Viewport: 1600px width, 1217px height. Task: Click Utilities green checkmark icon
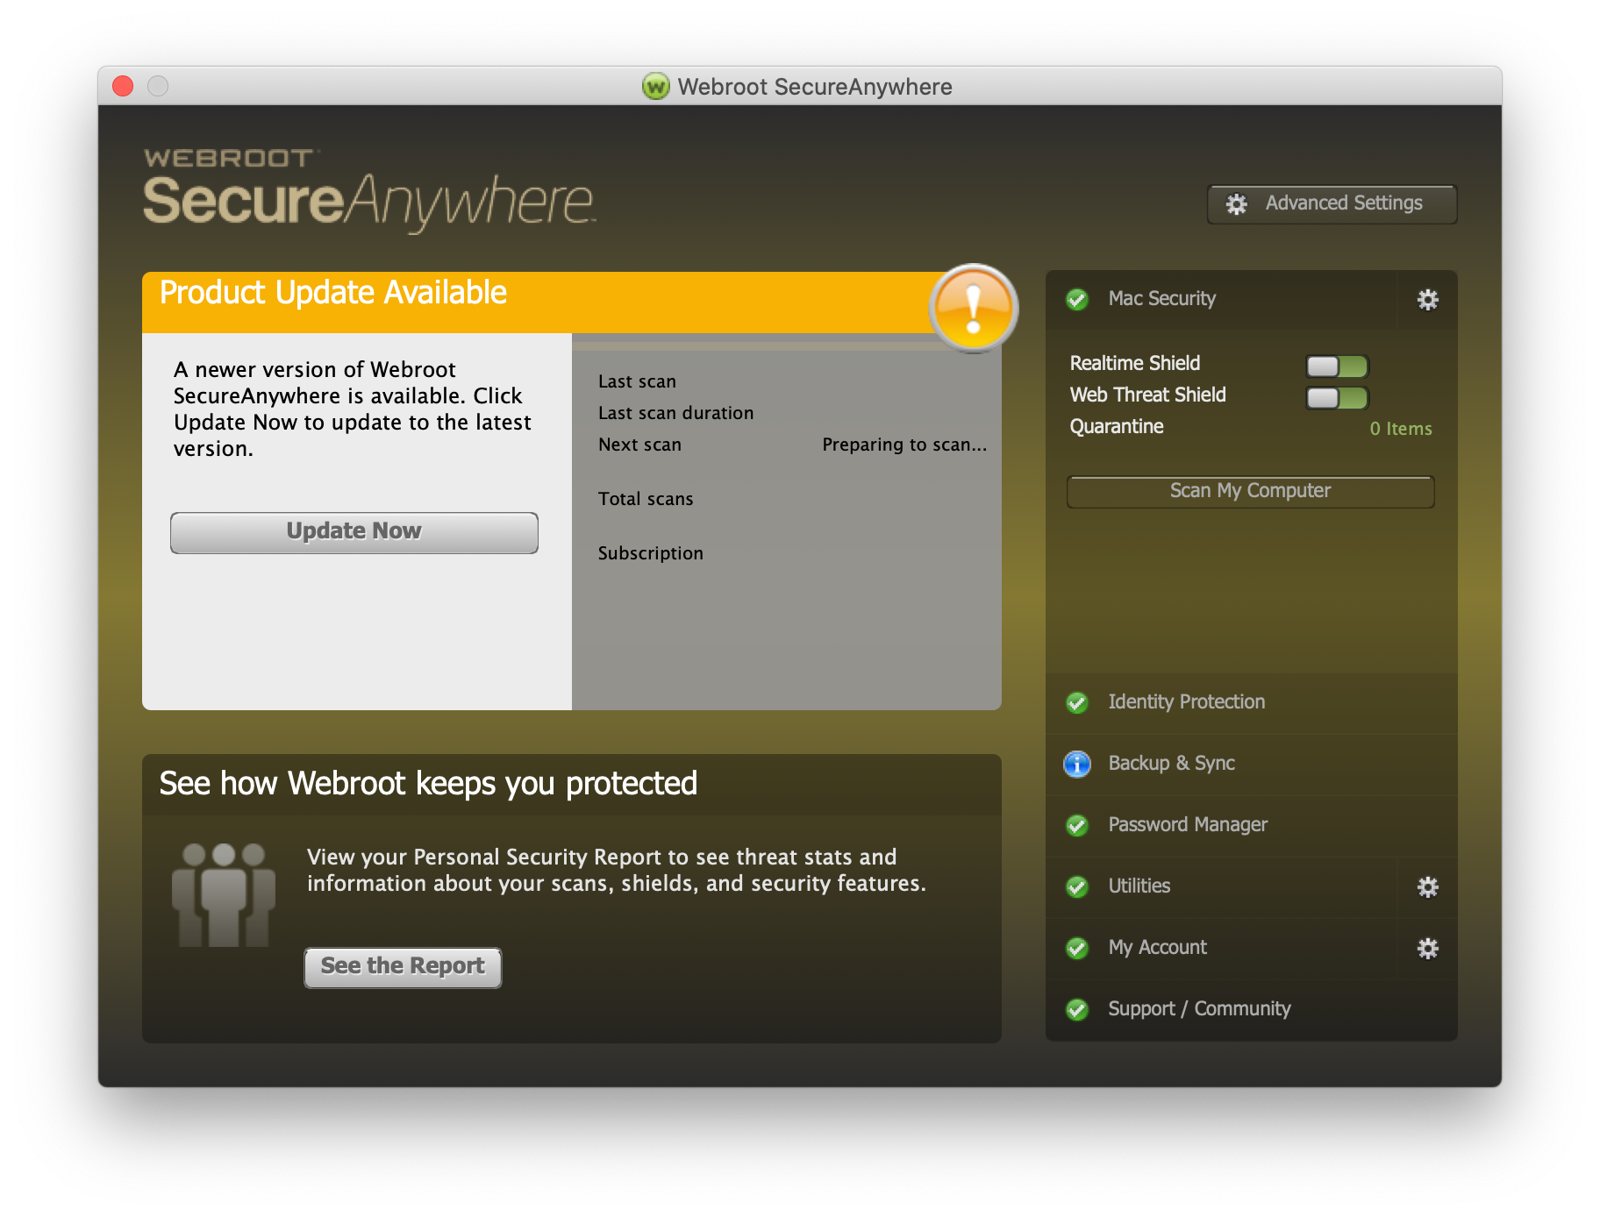click(1077, 886)
